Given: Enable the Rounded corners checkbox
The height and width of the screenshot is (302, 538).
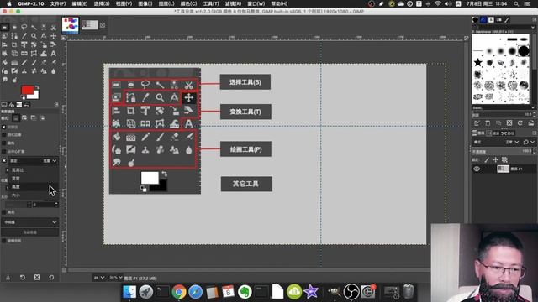Looking at the screenshot, I should pyautogui.click(x=4, y=143).
